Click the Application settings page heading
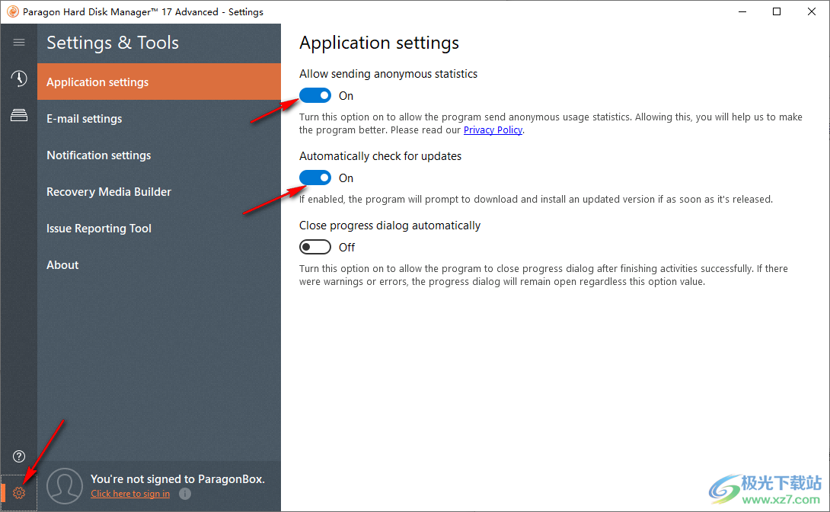Image resolution: width=830 pixels, height=512 pixels. tap(379, 43)
